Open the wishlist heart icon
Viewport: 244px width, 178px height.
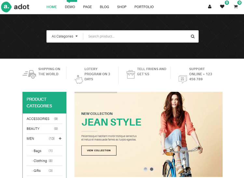pos(222,7)
